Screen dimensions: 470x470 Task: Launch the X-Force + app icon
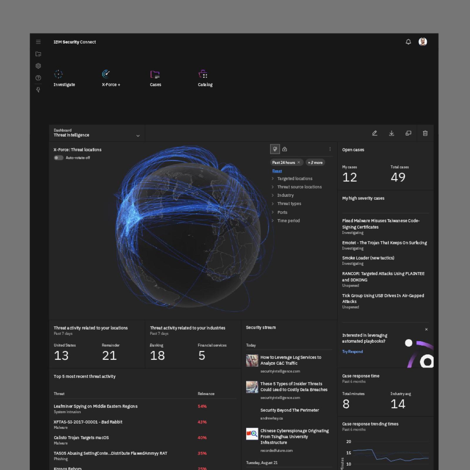[x=106, y=74]
